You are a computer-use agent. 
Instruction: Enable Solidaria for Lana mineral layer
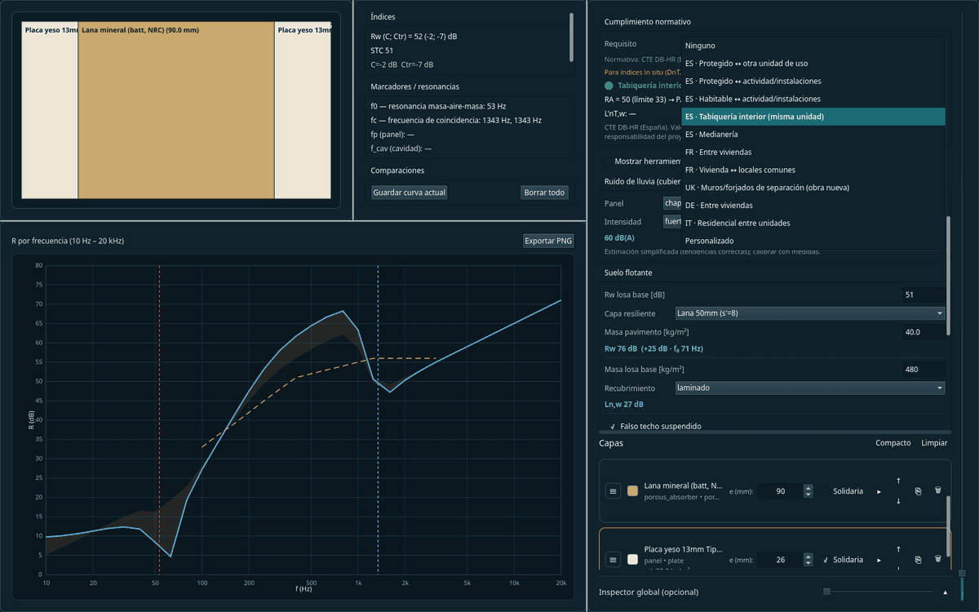(826, 491)
